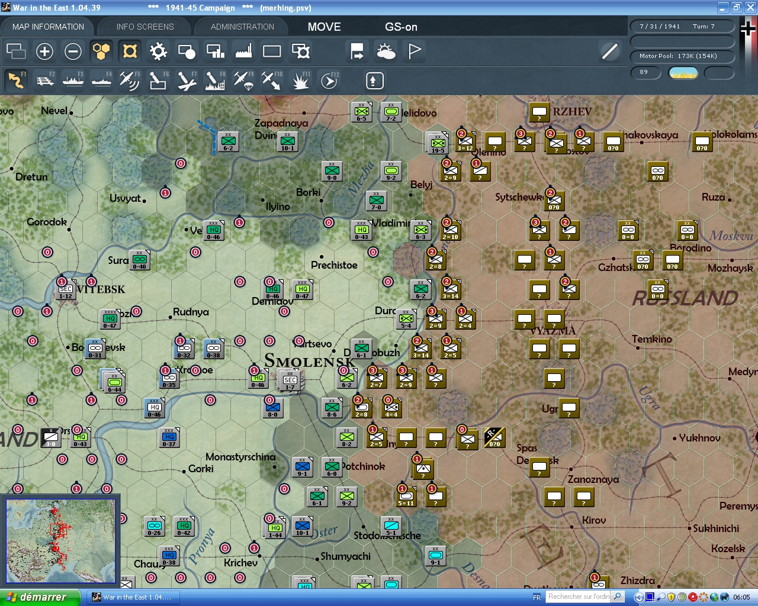Zoom in the map with plus icon

coord(44,51)
